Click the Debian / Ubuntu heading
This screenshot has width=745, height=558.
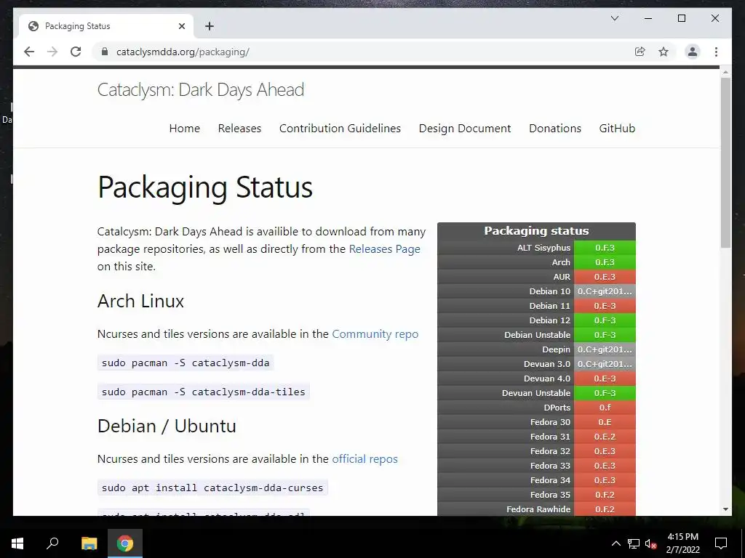(x=167, y=426)
